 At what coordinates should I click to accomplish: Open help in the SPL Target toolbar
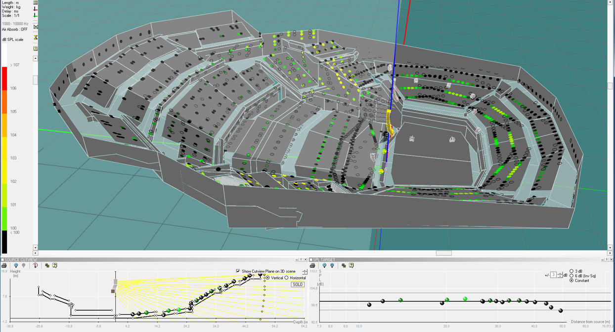[x=351, y=265]
